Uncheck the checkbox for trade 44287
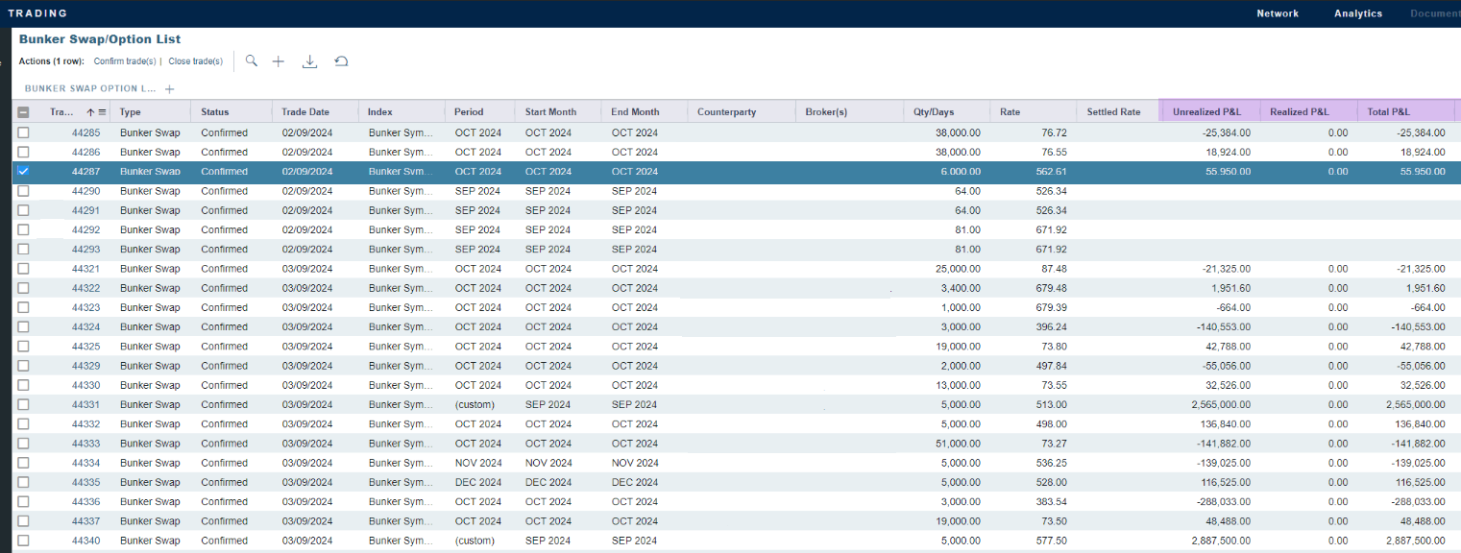Viewport: 1461px width, 553px height. click(x=23, y=171)
